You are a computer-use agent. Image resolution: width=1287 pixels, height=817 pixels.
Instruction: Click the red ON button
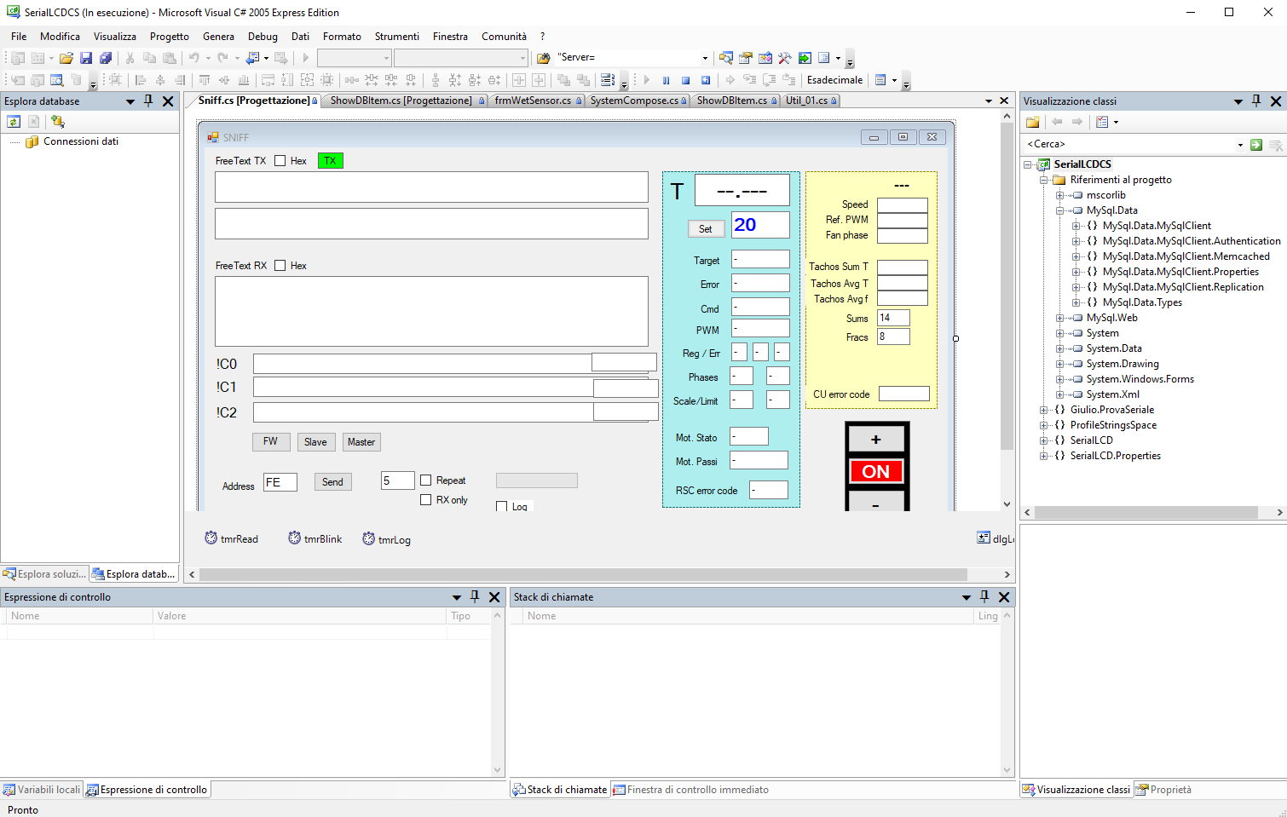tap(876, 471)
